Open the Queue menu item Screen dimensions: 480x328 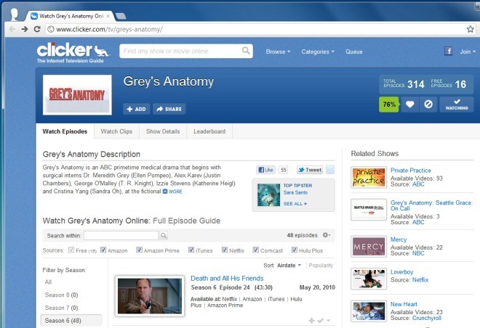(x=354, y=52)
